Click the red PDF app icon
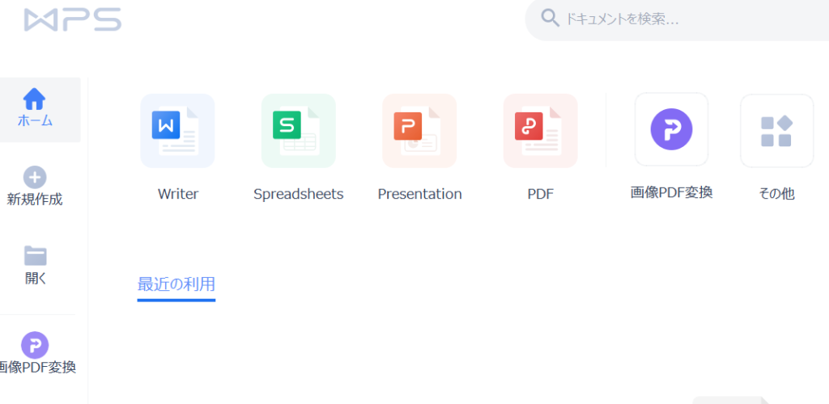This screenshot has height=404, width=829. (x=540, y=131)
